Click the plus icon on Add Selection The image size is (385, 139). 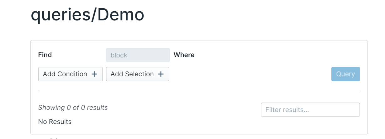(161, 74)
